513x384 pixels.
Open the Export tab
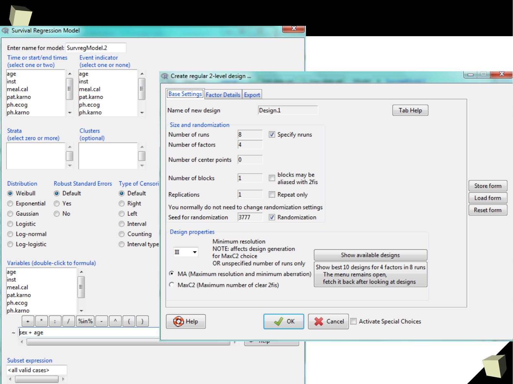pyautogui.click(x=252, y=95)
